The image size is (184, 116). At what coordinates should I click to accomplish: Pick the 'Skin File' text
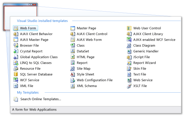coord(140,69)
